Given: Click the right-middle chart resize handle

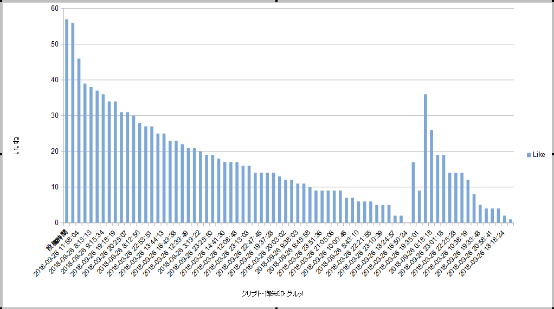Looking at the screenshot, I should click(552, 154).
